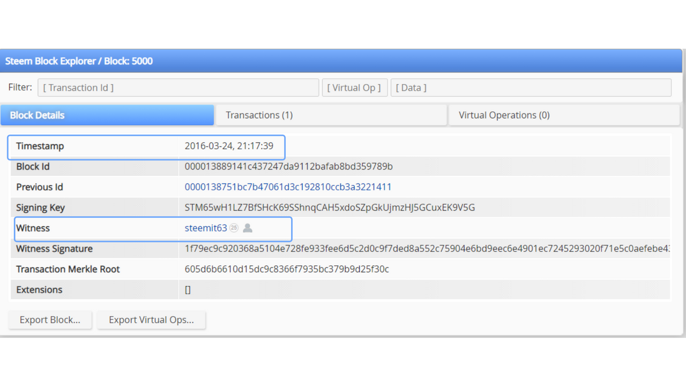Image resolution: width=686 pixels, height=385 pixels.
Task: Click the Signing Key row label
Action: pos(40,207)
